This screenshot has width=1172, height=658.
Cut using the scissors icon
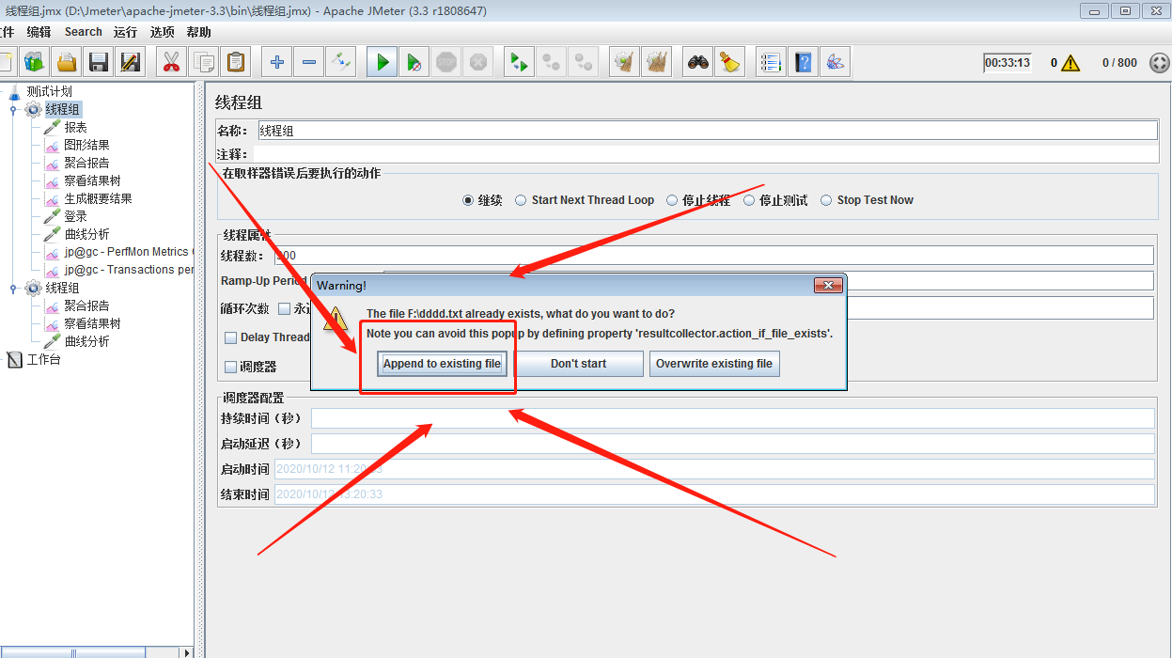[170, 63]
